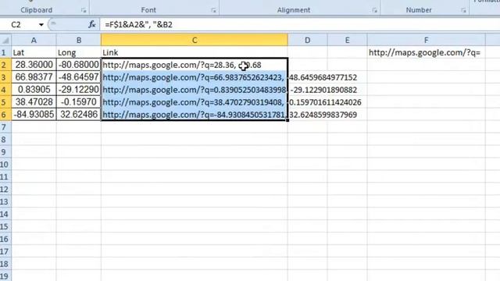The height and width of the screenshot is (281, 500).
Task: Select row 13 header
Action: pos(5,201)
